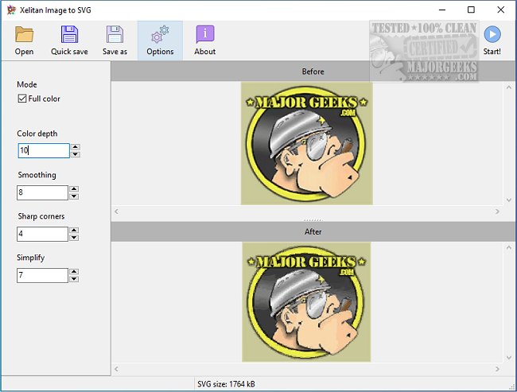Image resolution: width=517 pixels, height=392 pixels.
Task: Increase Color depth with up arrow
Action: pos(76,147)
